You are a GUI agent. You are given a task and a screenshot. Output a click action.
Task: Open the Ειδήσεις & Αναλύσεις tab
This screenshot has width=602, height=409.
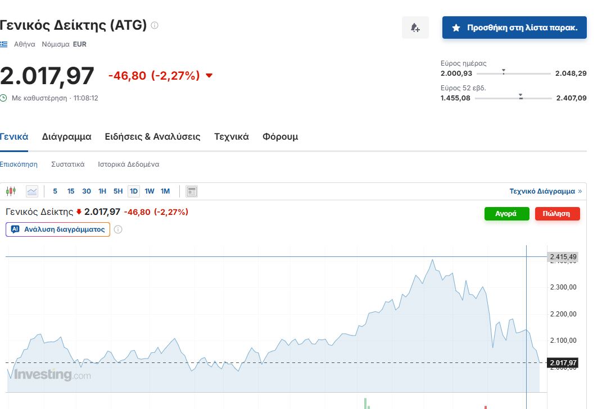click(152, 137)
